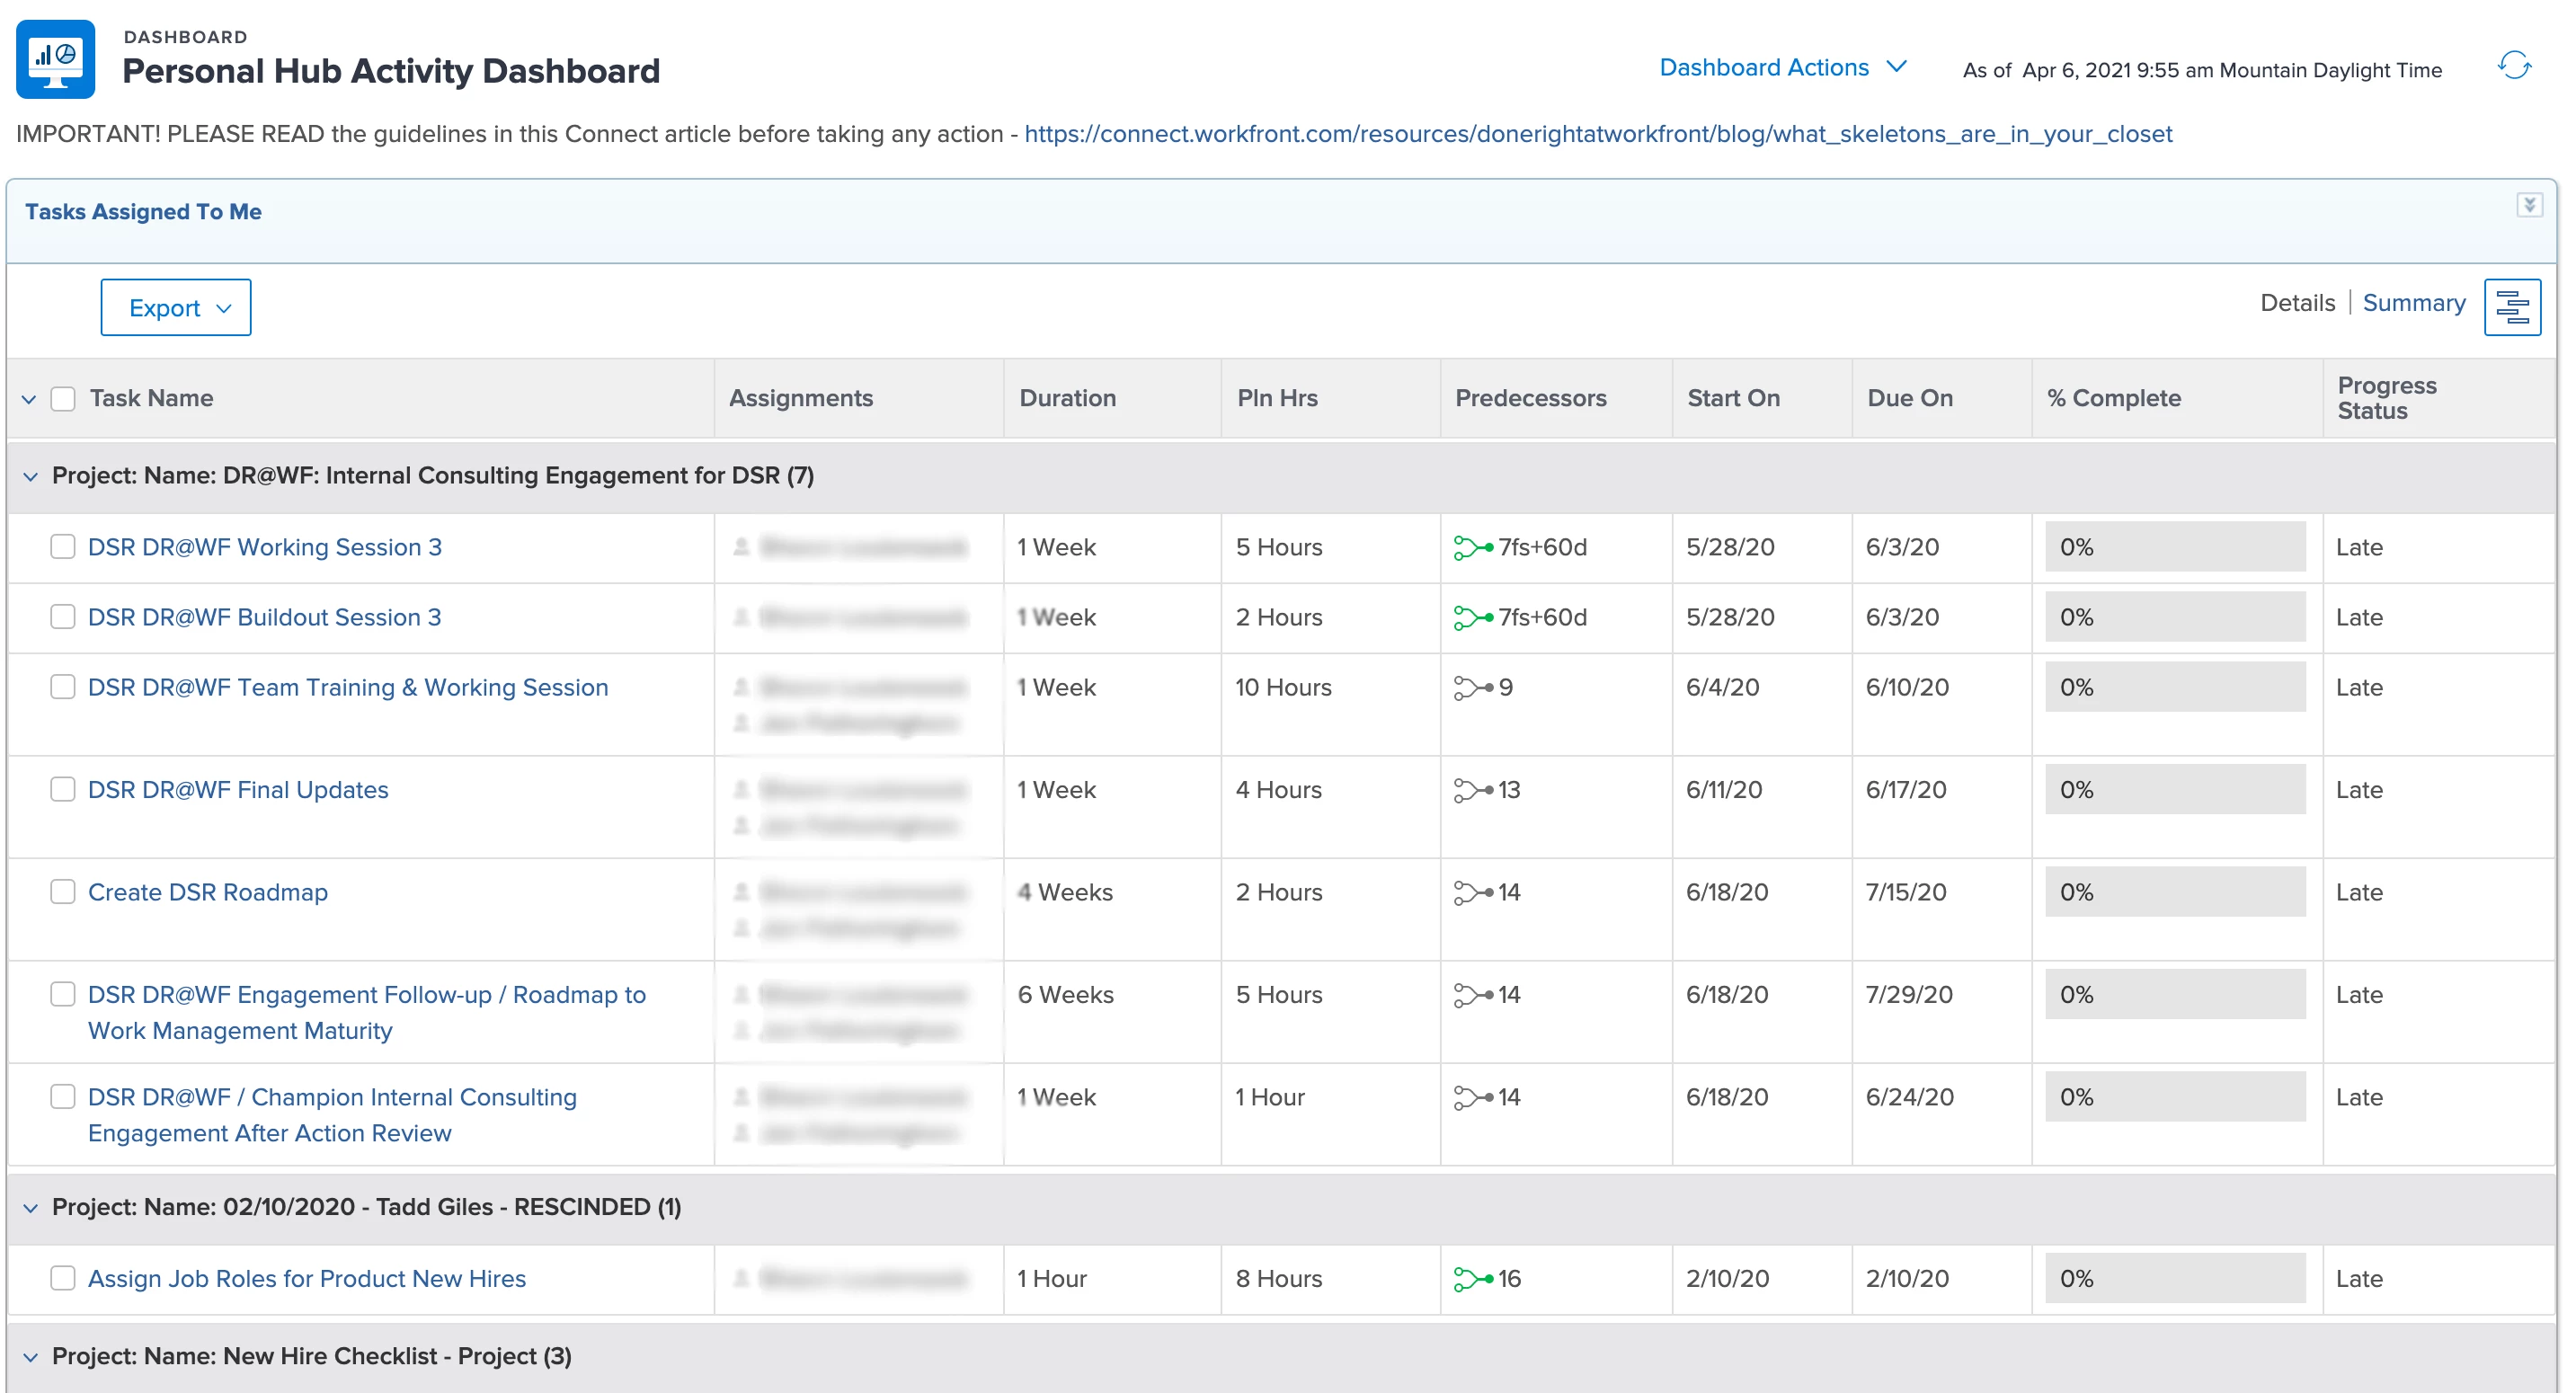
Task: Click percent complete bar for Team Training task
Action: coord(2174,687)
